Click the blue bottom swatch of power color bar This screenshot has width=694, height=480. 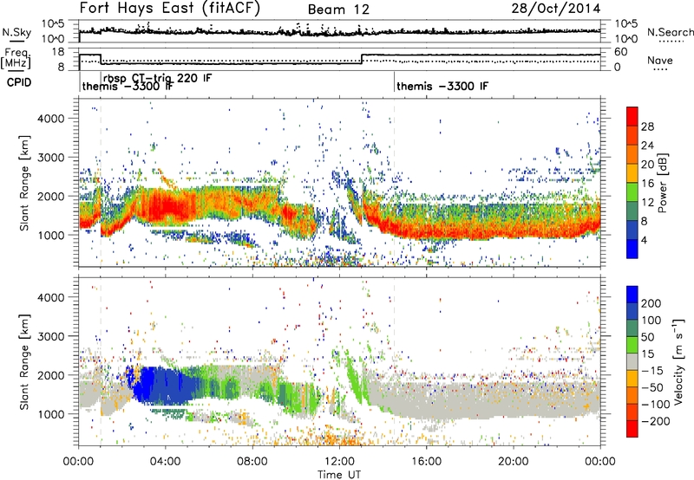pyautogui.click(x=632, y=249)
